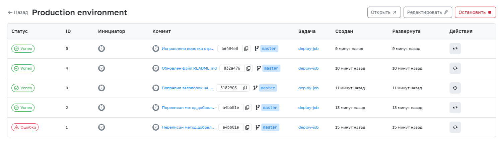503x142 pixels.
Task: Redeploy deployment with ID 3
Action: (455, 88)
